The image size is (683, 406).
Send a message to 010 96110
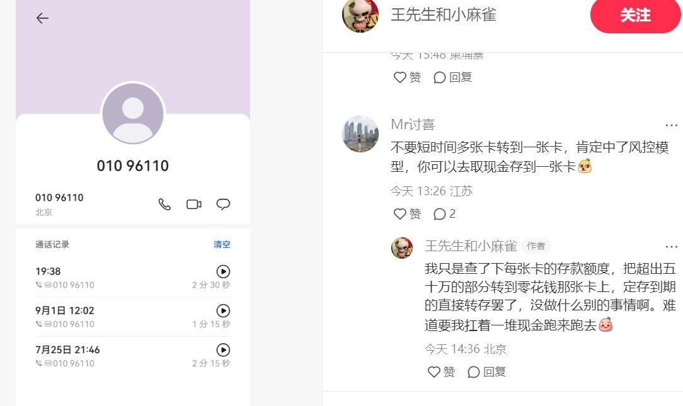[x=223, y=204]
